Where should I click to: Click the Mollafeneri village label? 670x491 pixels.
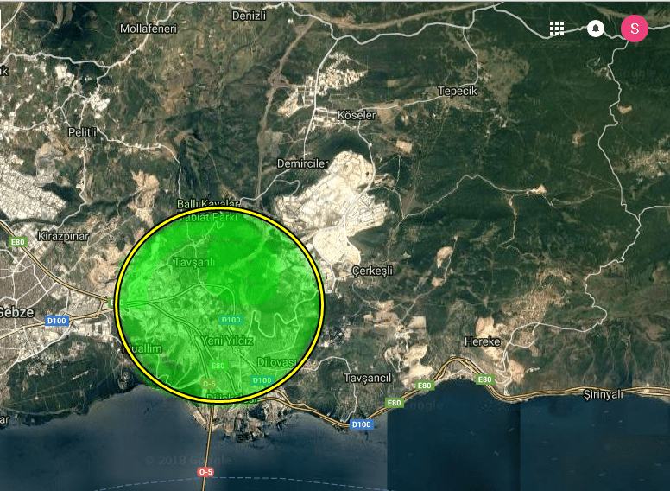149,29
